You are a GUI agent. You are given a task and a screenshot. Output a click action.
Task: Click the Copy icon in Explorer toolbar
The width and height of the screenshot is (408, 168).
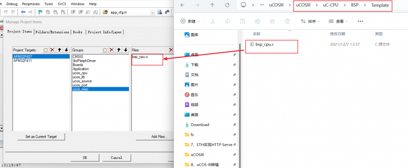[228, 21]
